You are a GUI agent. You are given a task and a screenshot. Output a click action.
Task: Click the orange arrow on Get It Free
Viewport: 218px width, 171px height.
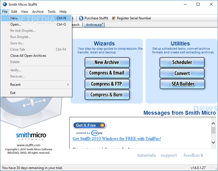tap(102, 125)
